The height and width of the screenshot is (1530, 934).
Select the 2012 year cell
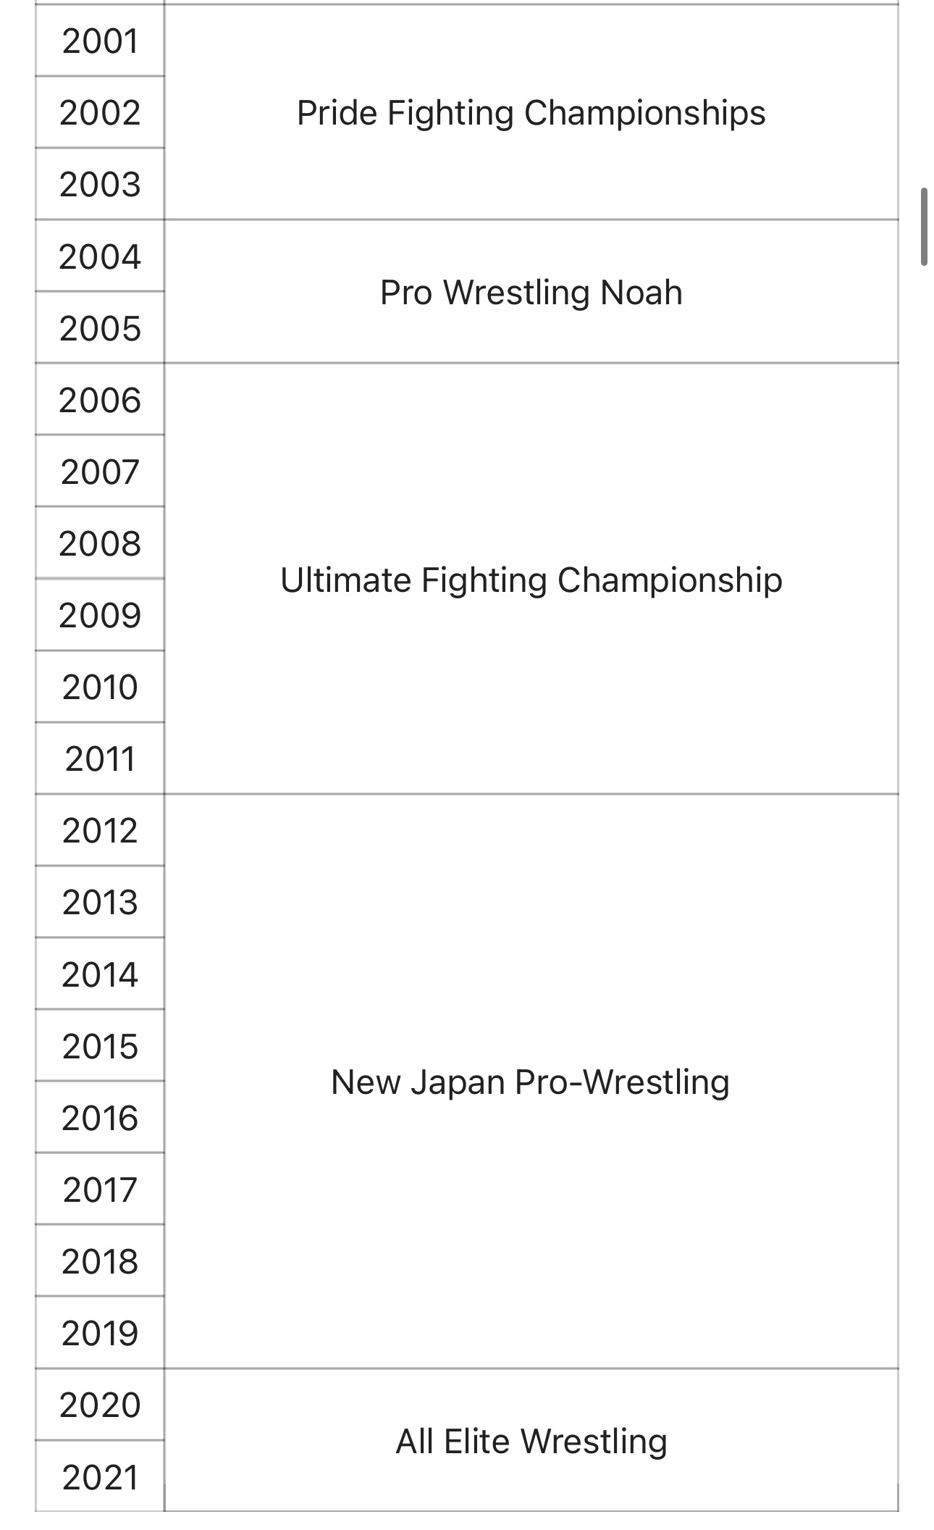(x=100, y=831)
